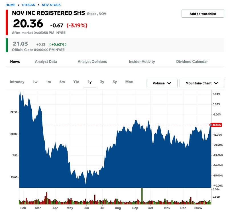Switch chart range to 1m
The image size is (228, 213).
[48, 82]
